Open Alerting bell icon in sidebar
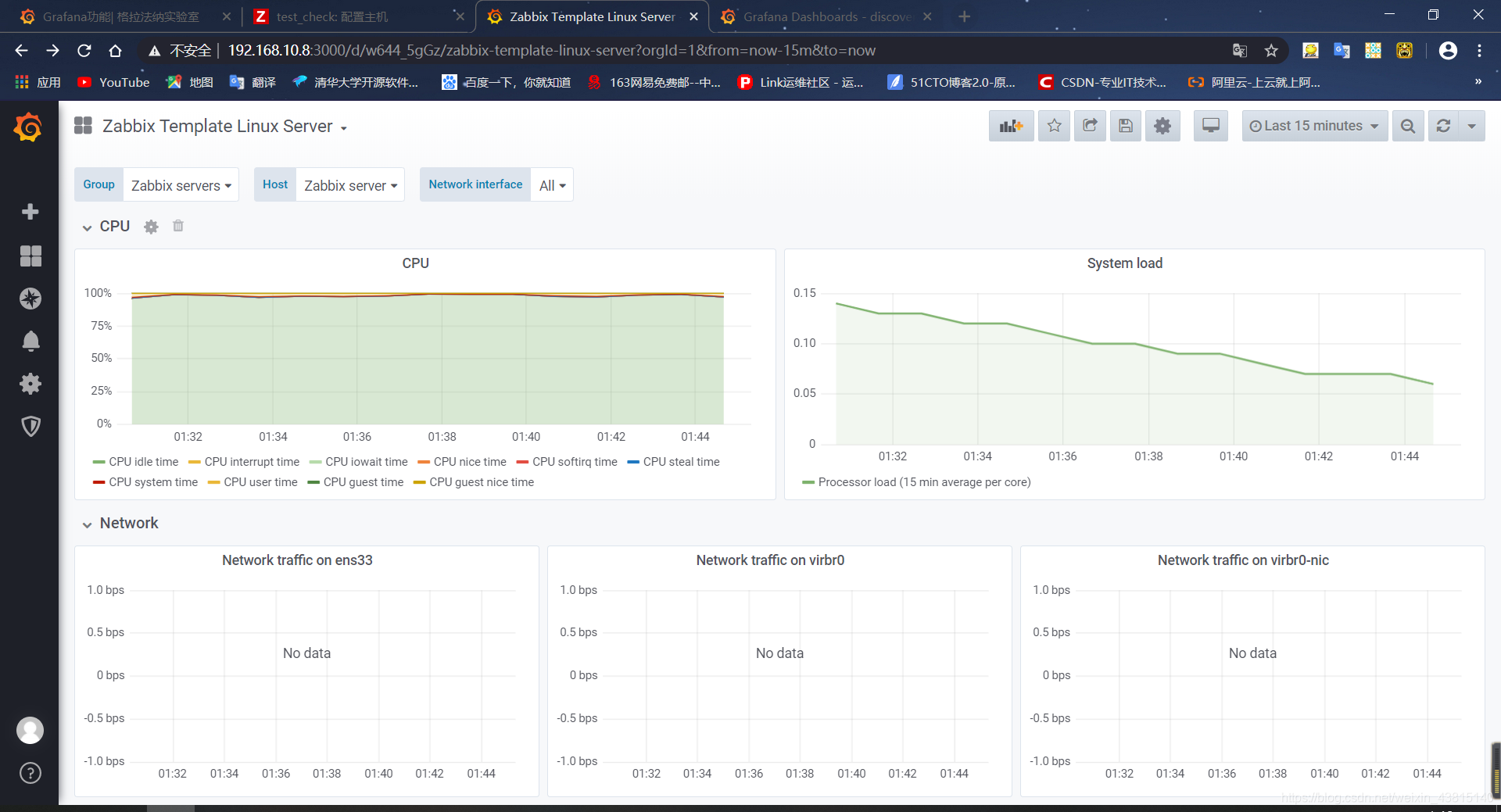 pos(30,341)
